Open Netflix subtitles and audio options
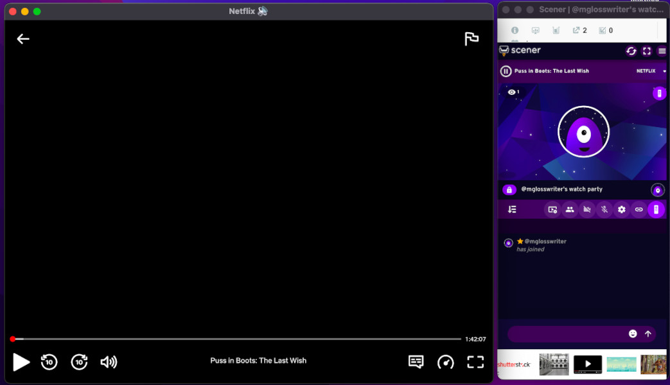Image resolution: width=670 pixels, height=385 pixels. pos(416,362)
